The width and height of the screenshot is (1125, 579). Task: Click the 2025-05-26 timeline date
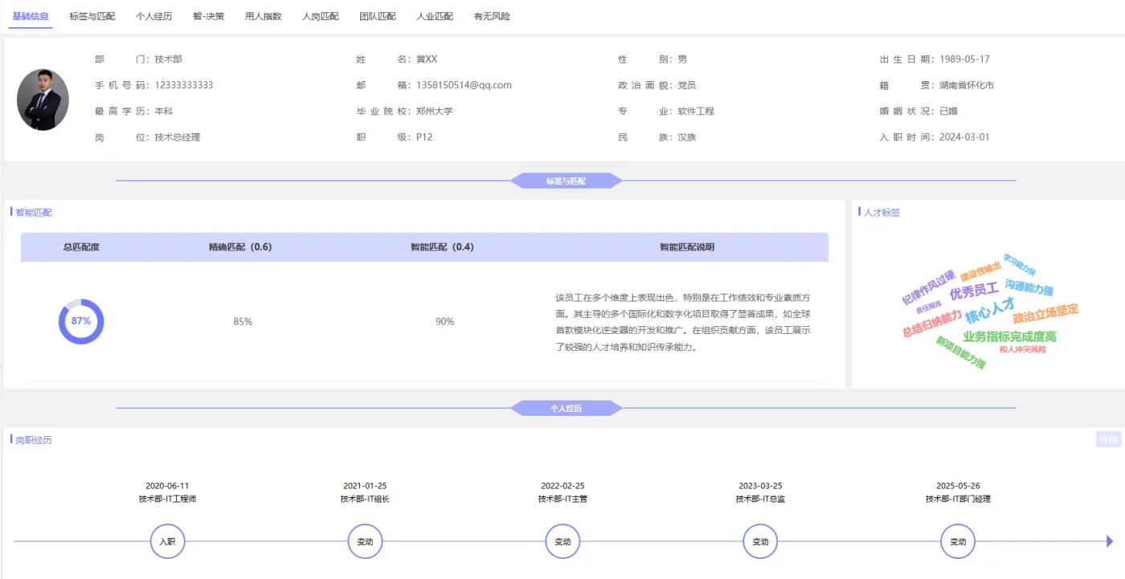click(958, 486)
